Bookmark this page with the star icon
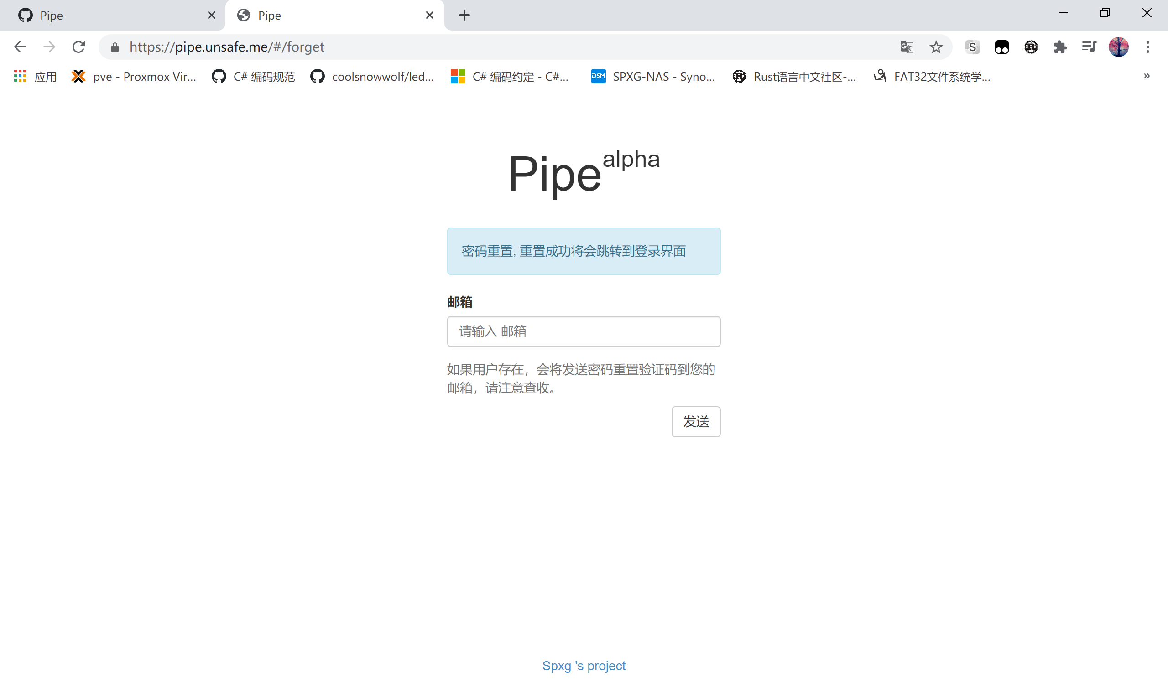The height and width of the screenshot is (693, 1168). (x=936, y=47)
